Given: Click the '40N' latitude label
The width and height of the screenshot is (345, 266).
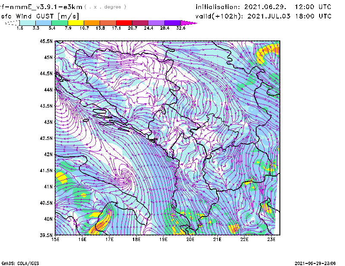Looking at the screenshot, I should pyautogui.click(x=48, y=219).
